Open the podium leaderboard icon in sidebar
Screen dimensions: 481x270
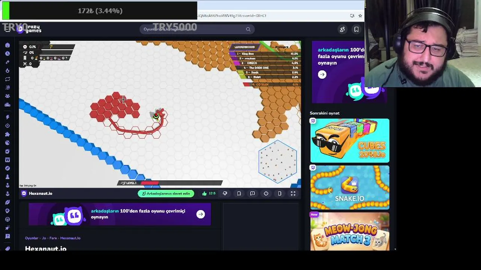(8, 105)
